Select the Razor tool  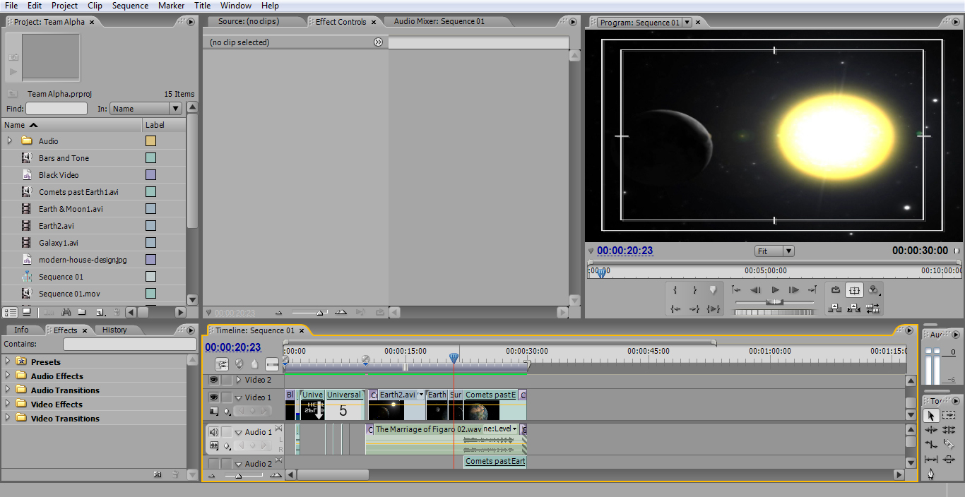pyautogui.click(x=949, y=444)
